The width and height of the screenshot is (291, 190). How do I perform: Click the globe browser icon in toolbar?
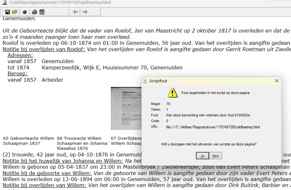25,12
